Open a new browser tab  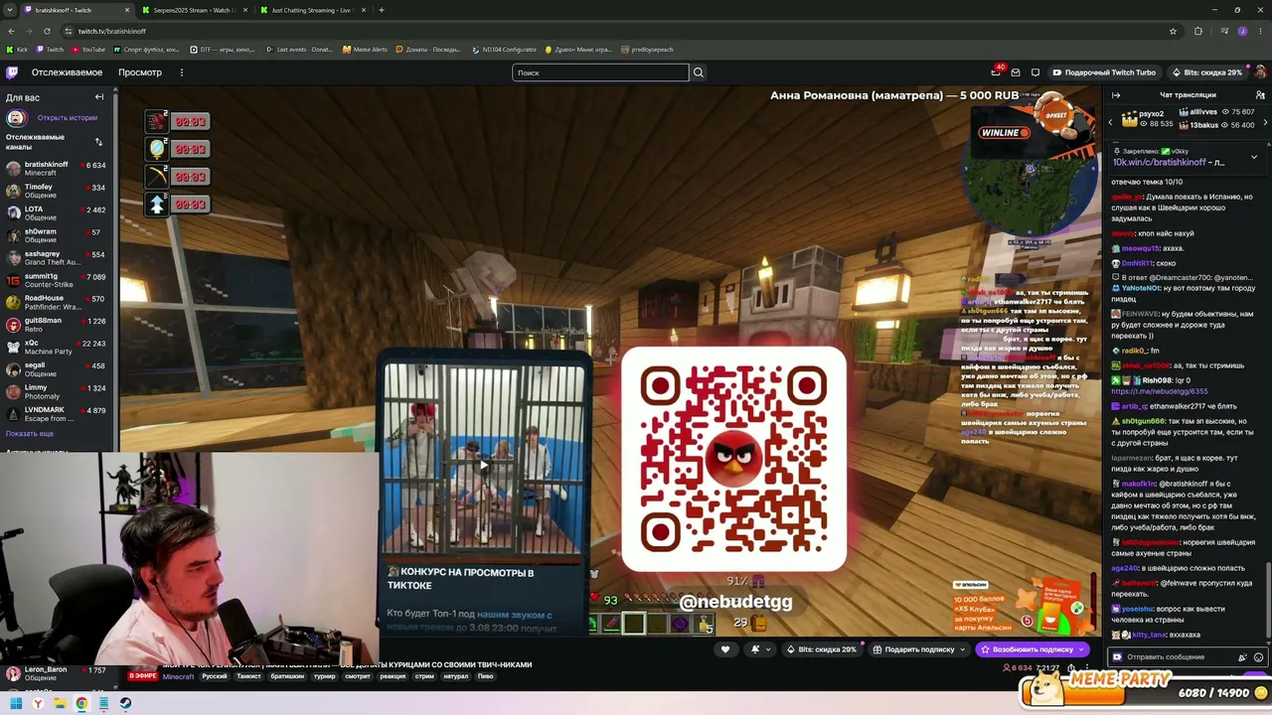(x=382, y=10)
